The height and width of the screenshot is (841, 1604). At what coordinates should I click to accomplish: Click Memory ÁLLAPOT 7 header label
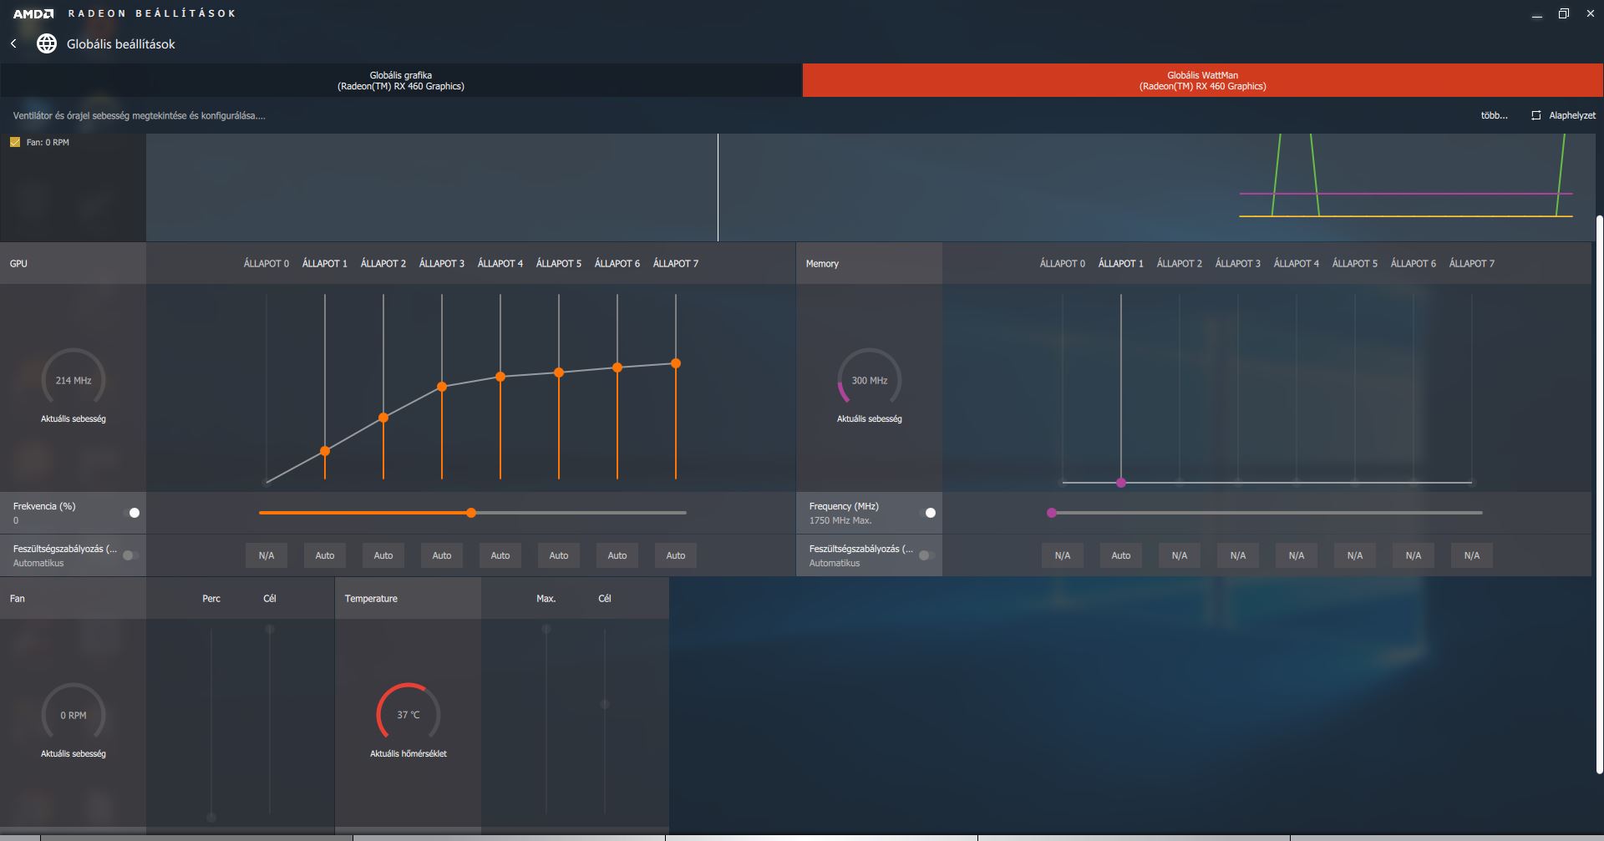coord(1472,263)
